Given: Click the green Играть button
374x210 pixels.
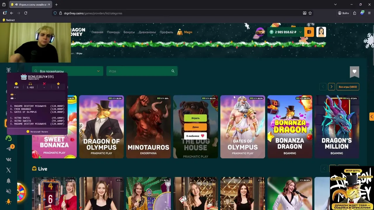Looking at the screenshot, I should tap(195, 118).
